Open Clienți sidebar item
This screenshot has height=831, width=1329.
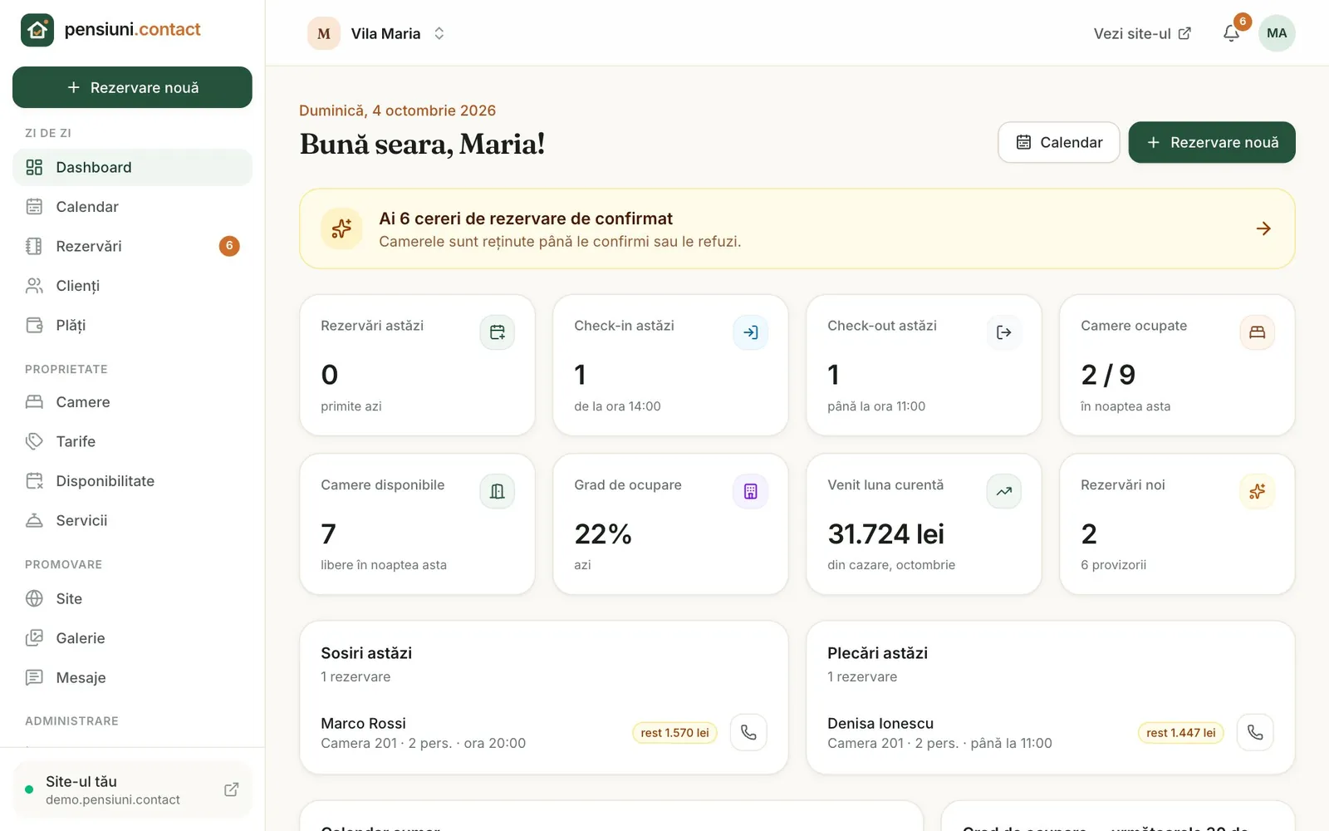(x=132, y=286)
